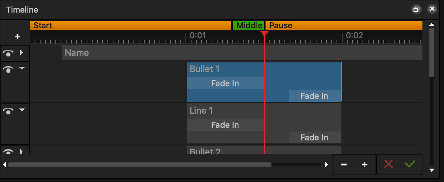
Task: Select the Middle section marker
Action: tap(249, 26)
